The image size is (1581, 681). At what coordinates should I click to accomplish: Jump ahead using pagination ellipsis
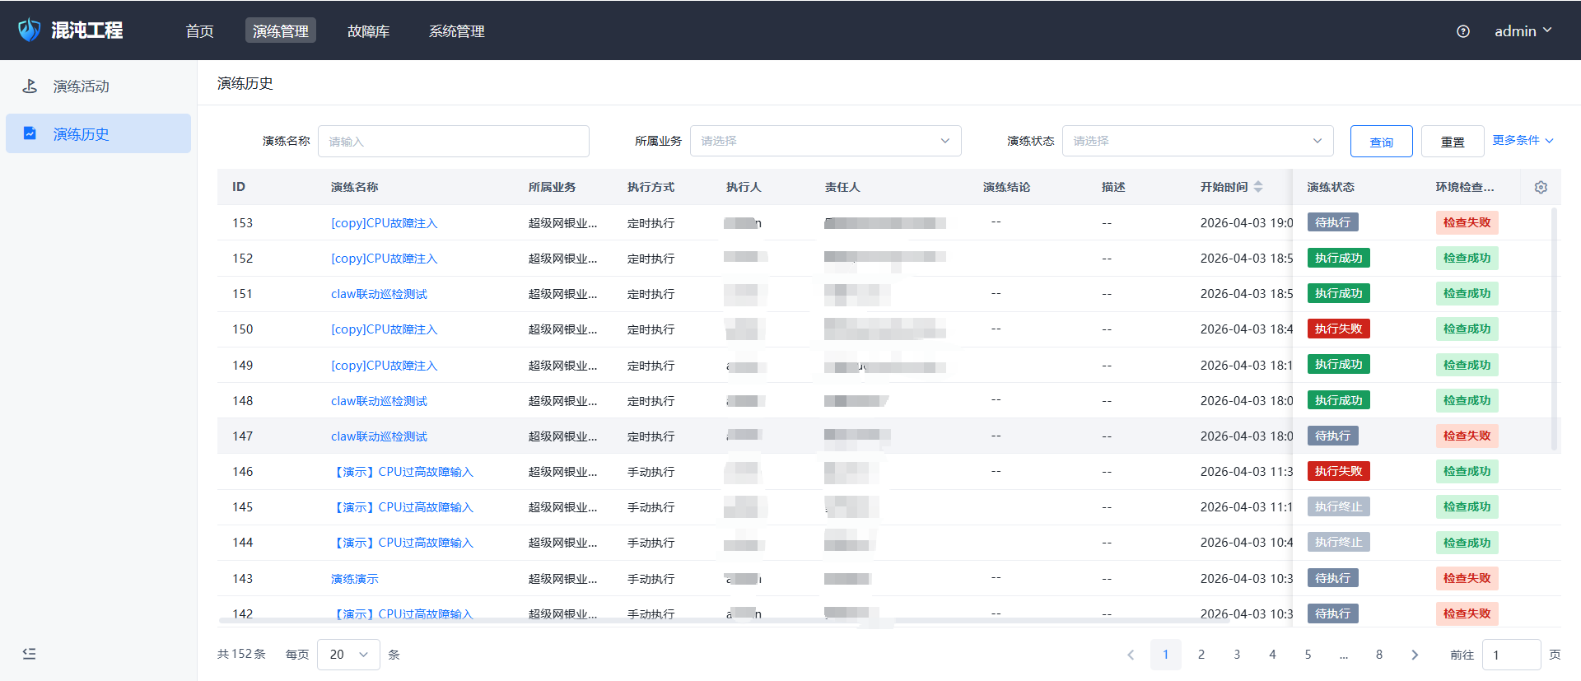(x=1343, y=655)
